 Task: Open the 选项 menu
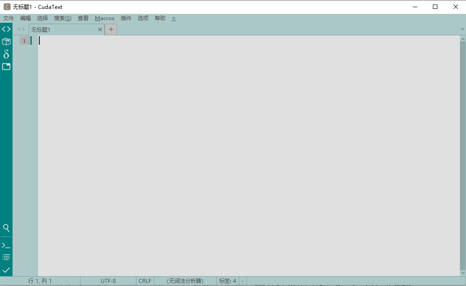143,18
